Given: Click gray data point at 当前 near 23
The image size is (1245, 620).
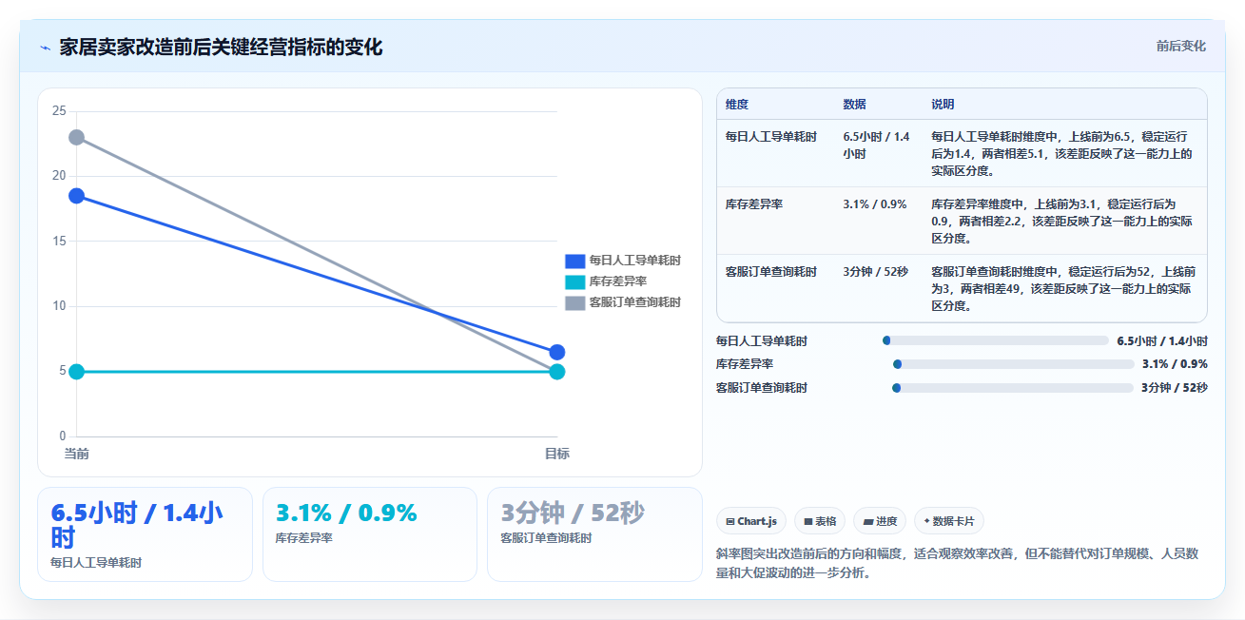Looking at the screenshot, I should [76, 137].
